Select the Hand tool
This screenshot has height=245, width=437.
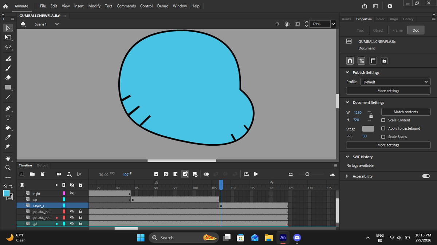tap(8, 158)
